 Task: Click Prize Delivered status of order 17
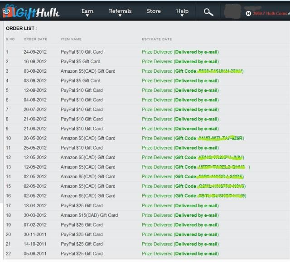coord(157,206)
